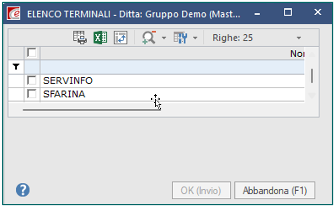Viewport: 335px width, 207px height.
Task: Export the list to Excel
Action: pyautogui.click(x=100, y=38)
